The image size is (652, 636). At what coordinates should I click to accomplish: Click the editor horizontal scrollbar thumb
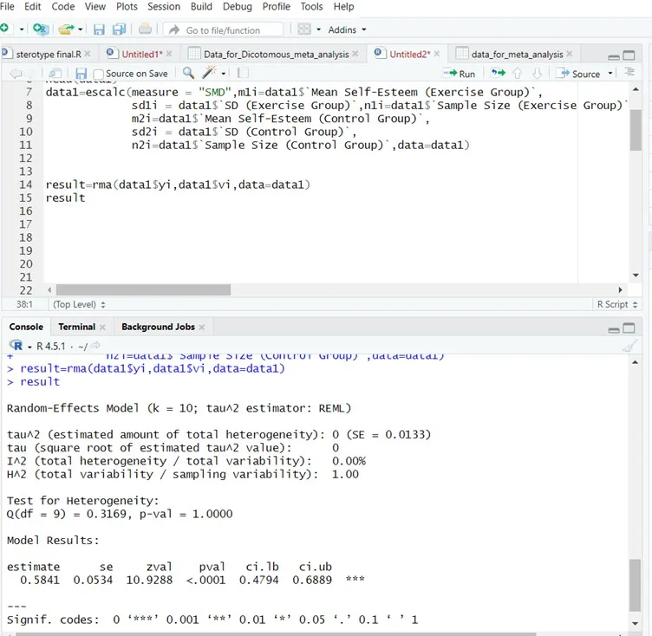143,289
